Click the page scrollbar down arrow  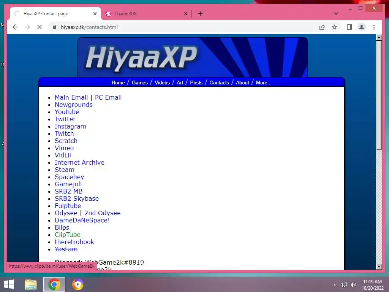379,267
